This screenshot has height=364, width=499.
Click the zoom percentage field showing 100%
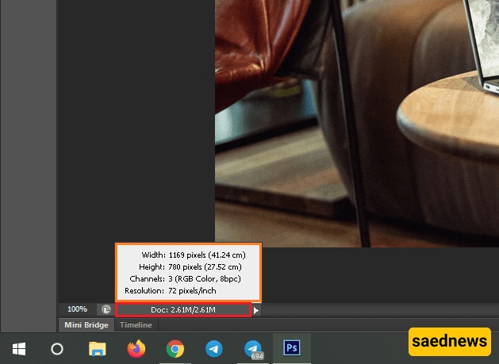(x=77, y=309)
